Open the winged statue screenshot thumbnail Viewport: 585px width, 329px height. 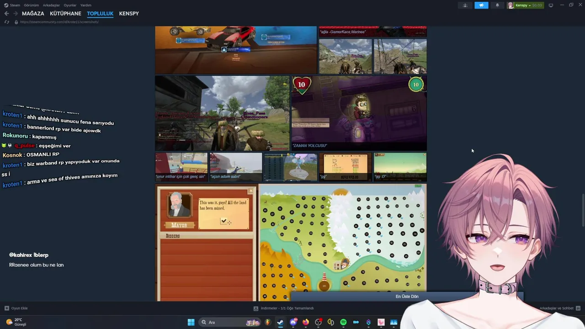pyautogui.click(x=291, y=167)
